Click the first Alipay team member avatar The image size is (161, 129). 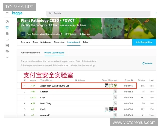point(106,85)
